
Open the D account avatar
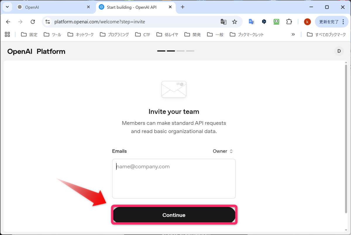339,51
